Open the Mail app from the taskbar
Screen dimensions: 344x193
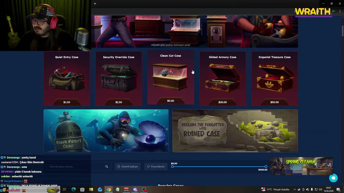100,190
